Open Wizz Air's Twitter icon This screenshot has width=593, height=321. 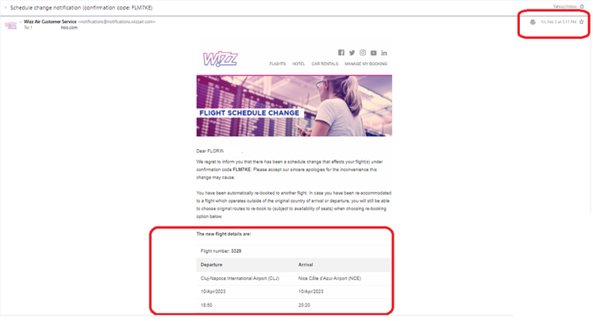pos(352,52)
